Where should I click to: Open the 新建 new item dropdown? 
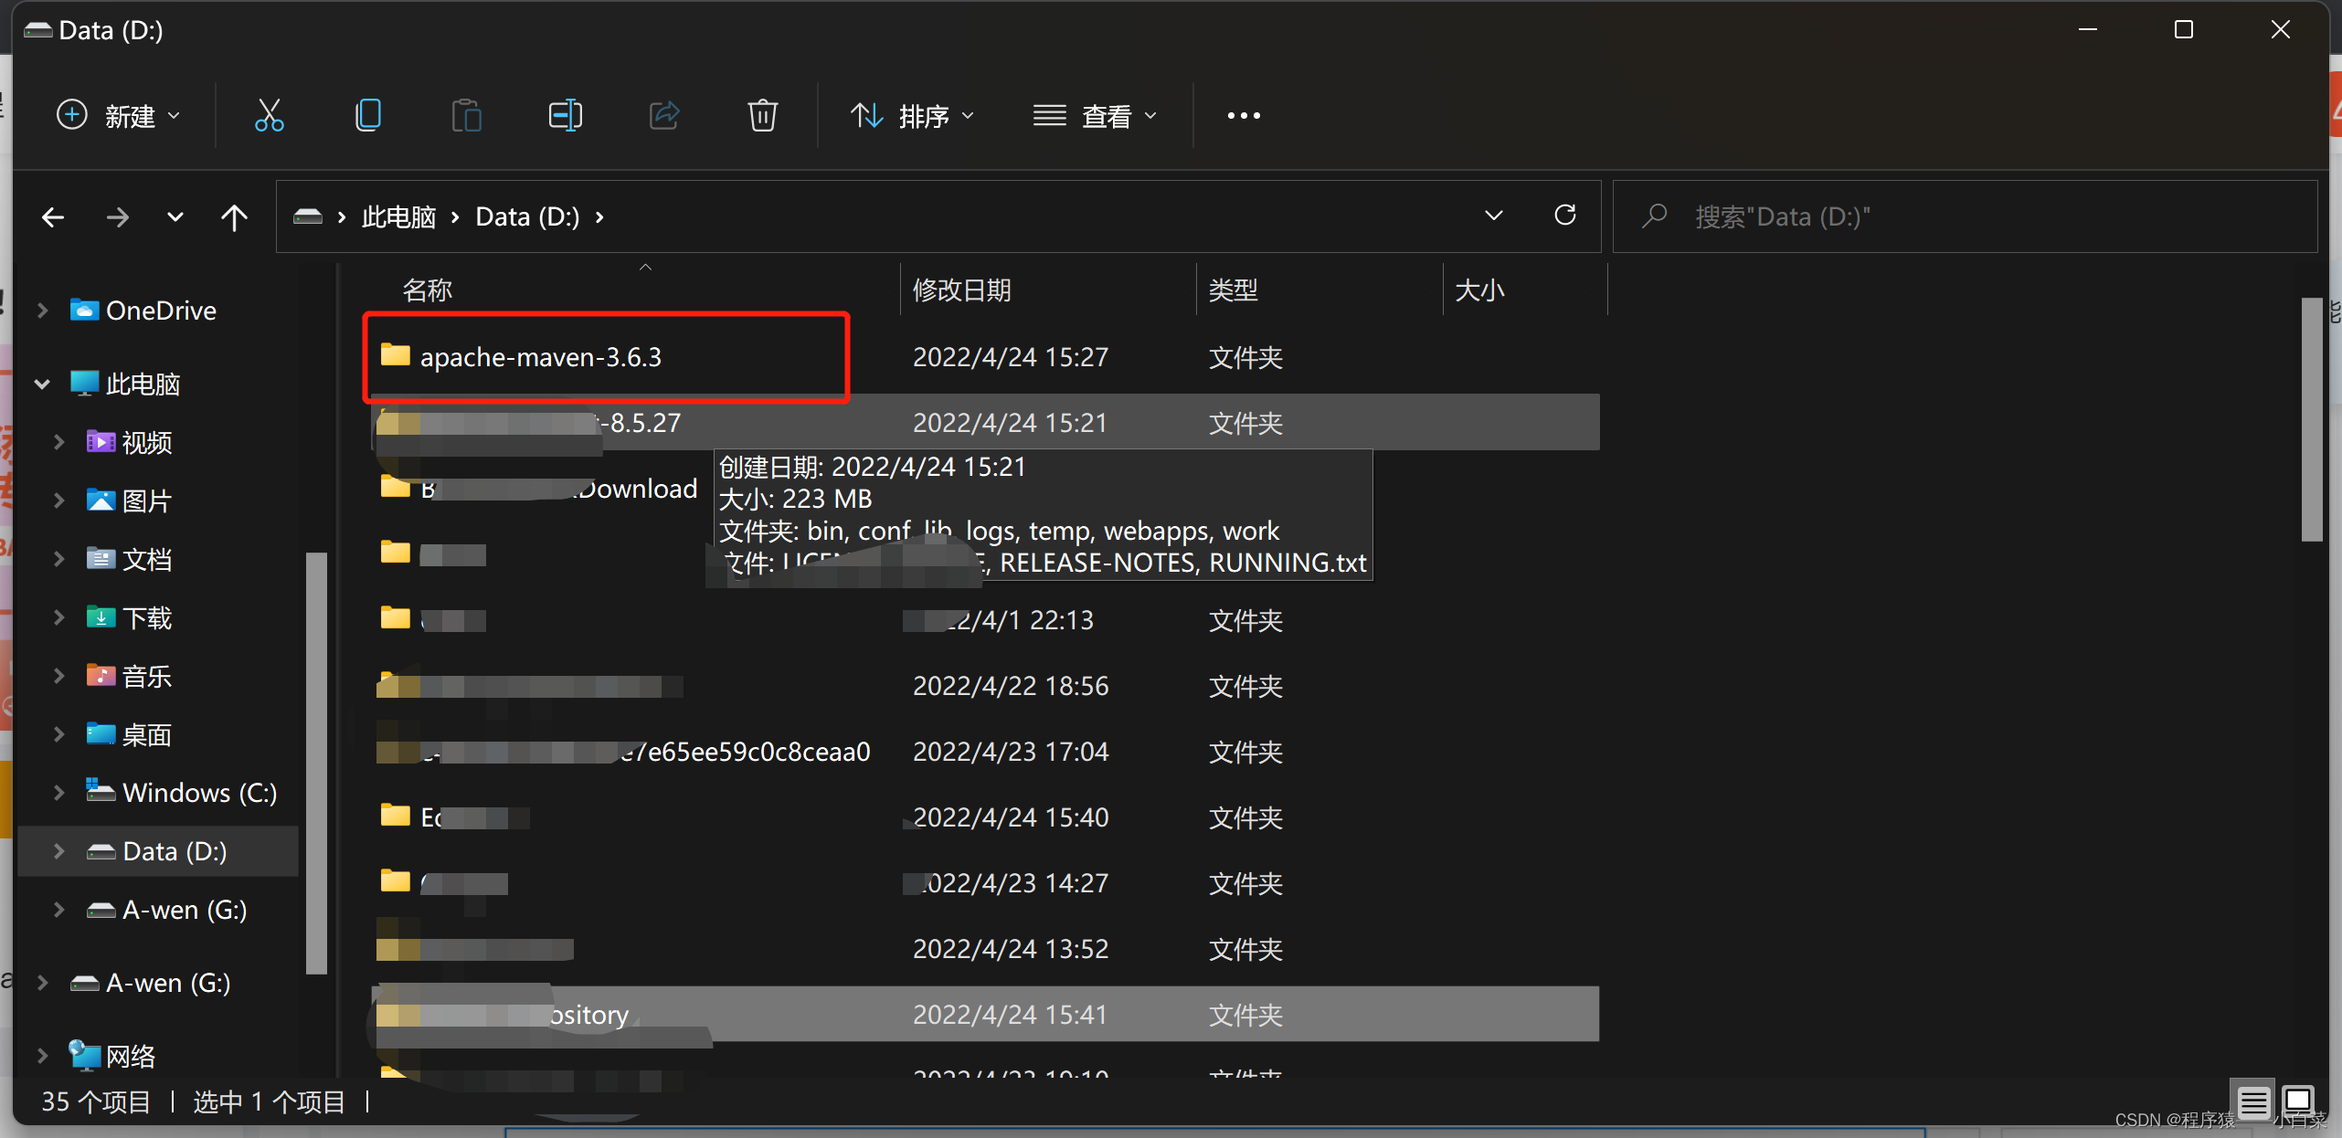118,116
